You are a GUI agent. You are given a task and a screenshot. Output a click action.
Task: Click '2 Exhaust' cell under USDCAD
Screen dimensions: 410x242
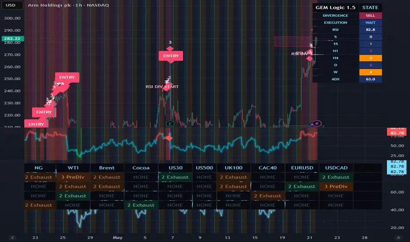click(336, 177)
